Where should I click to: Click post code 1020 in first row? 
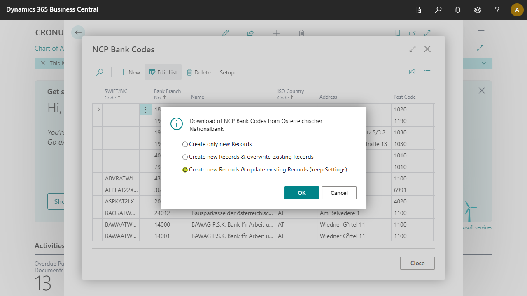coord(412,109)
